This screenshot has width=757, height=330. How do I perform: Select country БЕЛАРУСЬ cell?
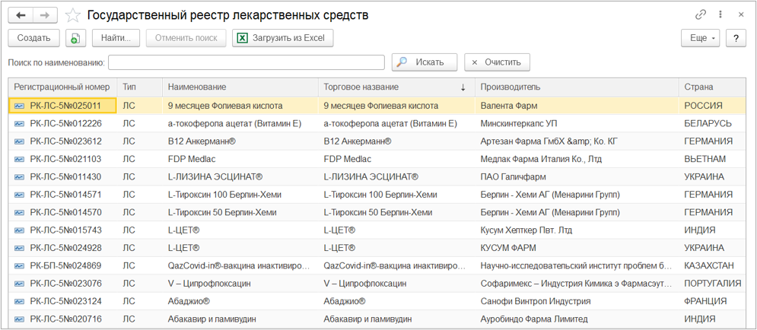pos(708,123)
